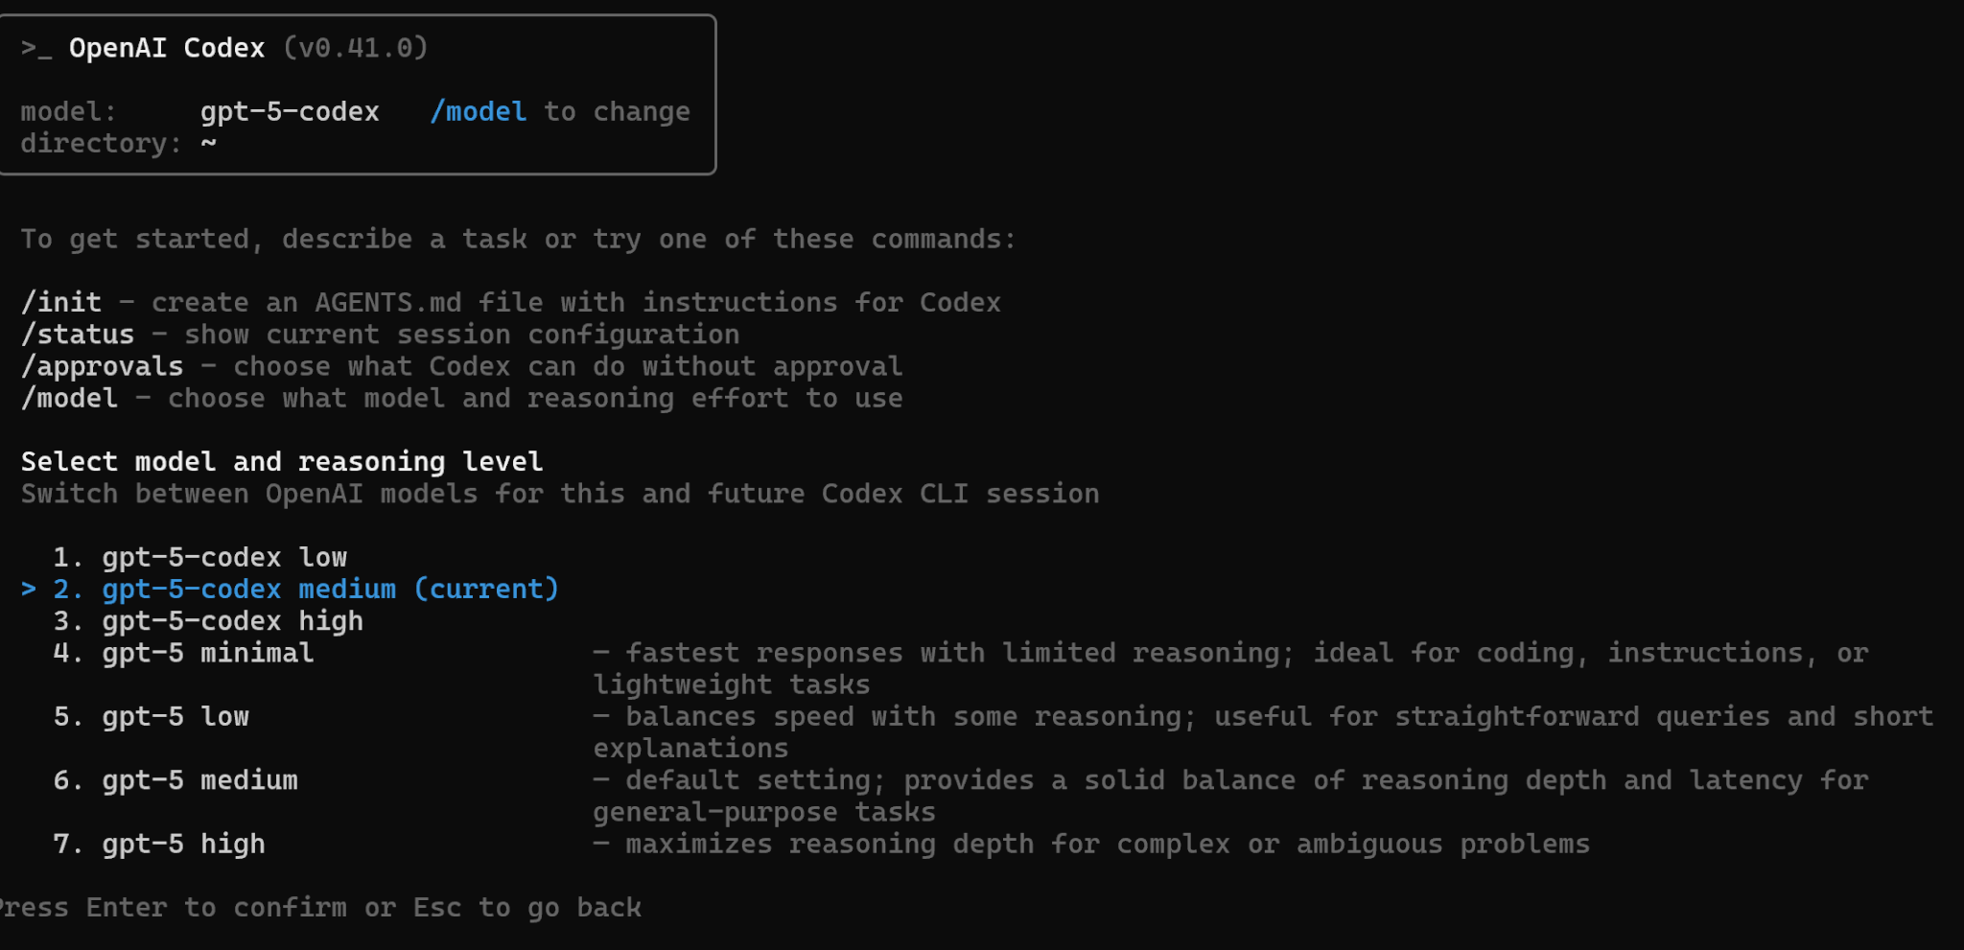Click the gpt-5-codex model value in header
Viewport: 1964px width, 950px height.
click(x=290, y=111)
